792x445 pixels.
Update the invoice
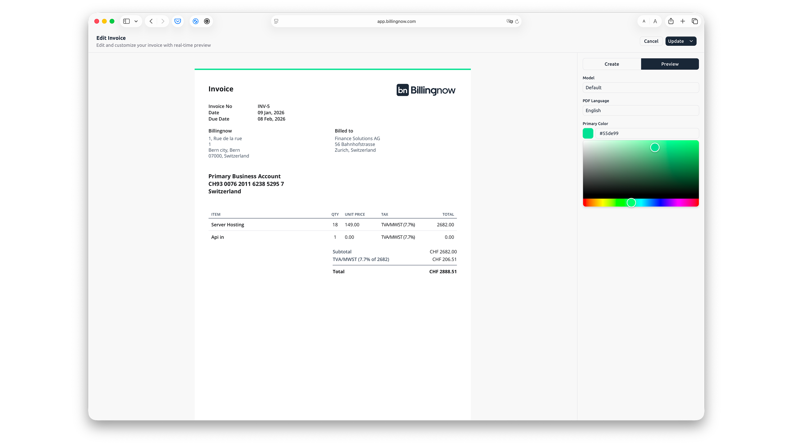click(x=676, y=41)
